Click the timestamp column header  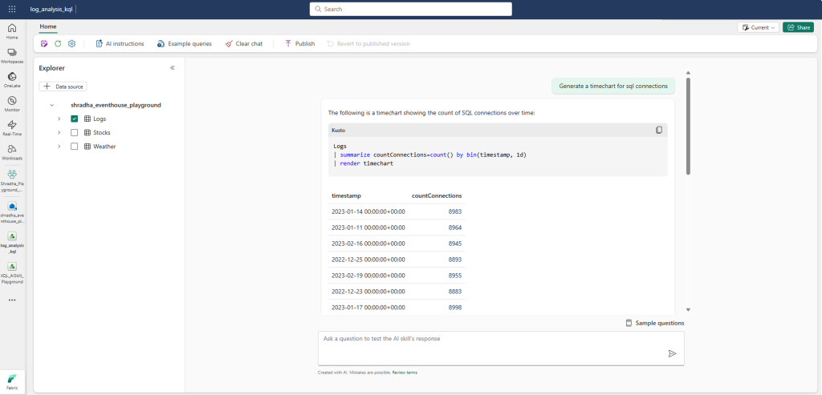(346, 195)
